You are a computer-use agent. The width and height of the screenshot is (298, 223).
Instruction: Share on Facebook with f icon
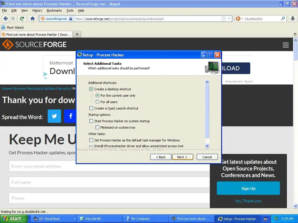coord(70,116)
